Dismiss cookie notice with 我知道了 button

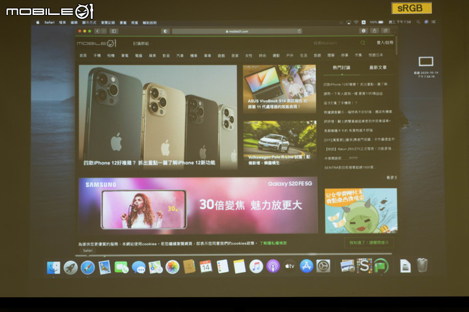coord(369,242)
